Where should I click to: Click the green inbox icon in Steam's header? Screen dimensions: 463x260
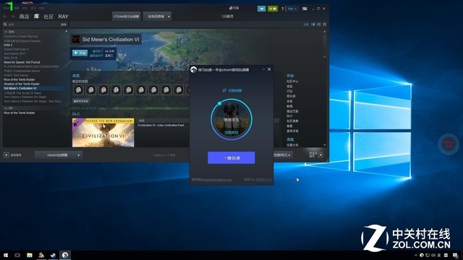273,9
